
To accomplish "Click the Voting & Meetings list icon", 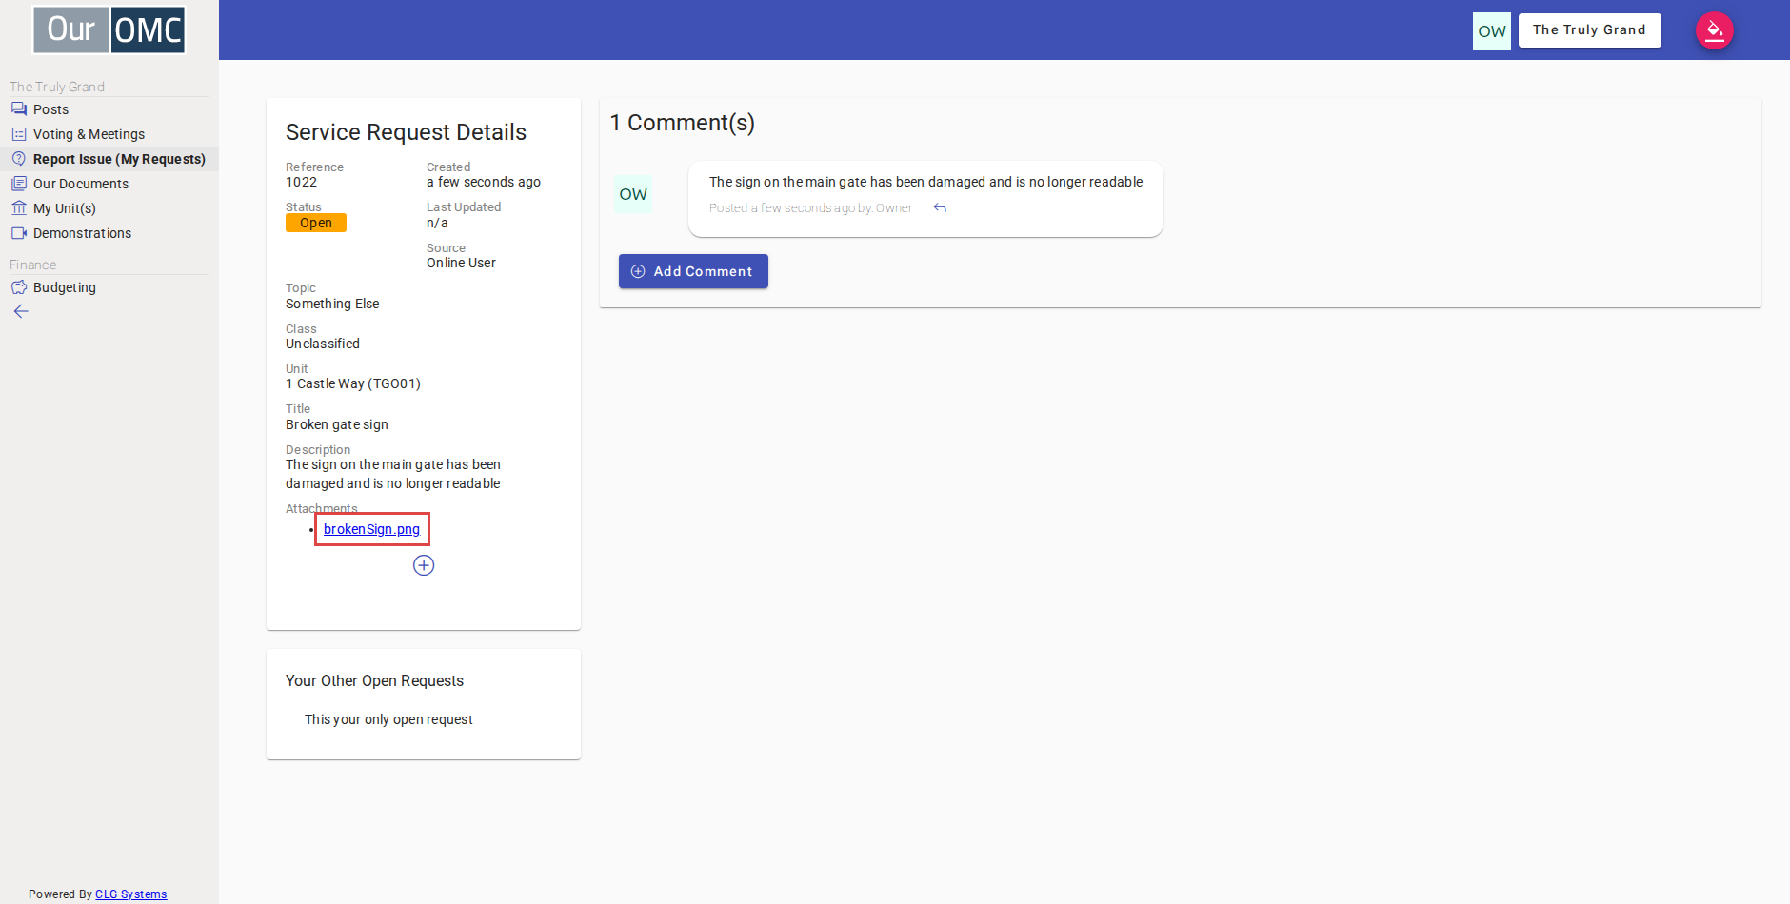I will (x=19, y=134).
